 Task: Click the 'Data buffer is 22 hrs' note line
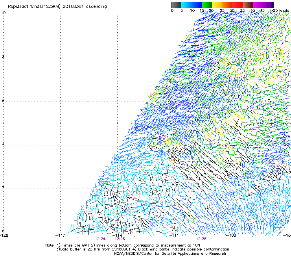[x=142, y=249]
